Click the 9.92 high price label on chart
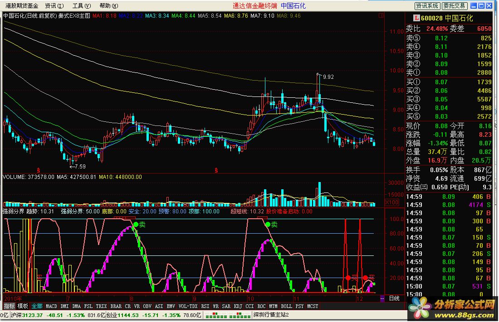Viewport: 499px width, 322px height. [328, 77]
